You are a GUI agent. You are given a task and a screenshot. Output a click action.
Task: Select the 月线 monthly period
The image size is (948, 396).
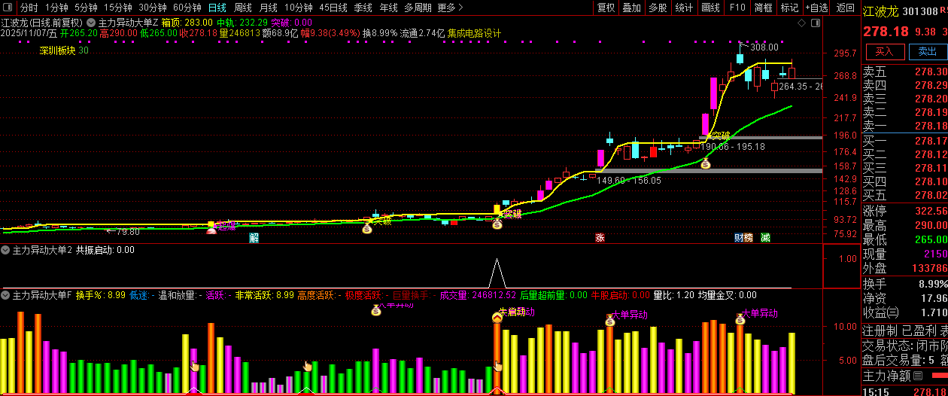coord(268,8)
